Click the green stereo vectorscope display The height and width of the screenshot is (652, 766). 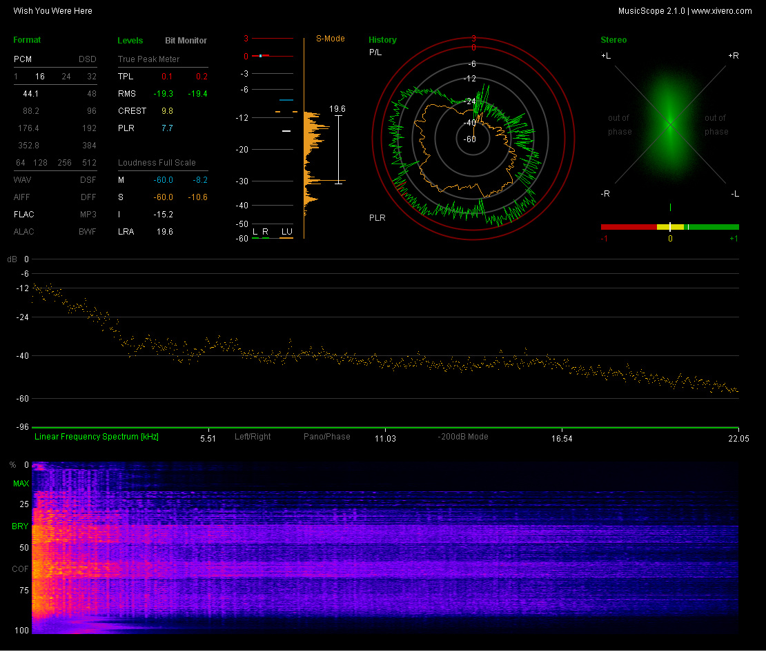[669, 125]
